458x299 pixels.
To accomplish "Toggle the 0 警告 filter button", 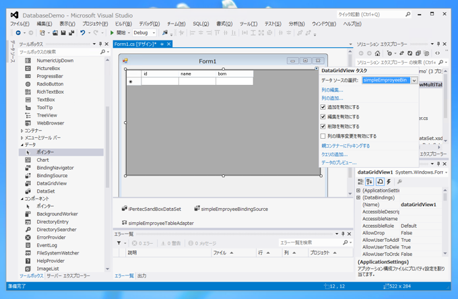I will (170, 243).
